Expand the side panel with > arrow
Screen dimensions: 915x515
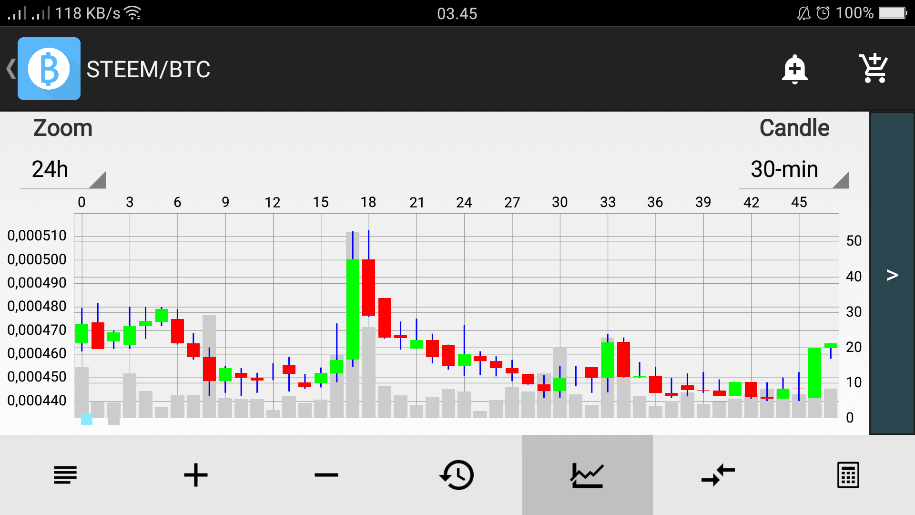click(892, 274)
